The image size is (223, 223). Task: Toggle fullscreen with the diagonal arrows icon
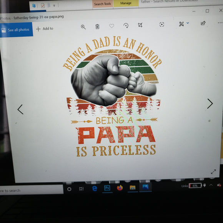(x=213, y=171)
